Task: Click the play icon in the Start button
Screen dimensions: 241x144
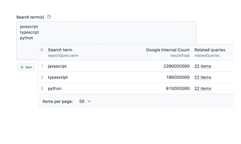Action: 22,67
